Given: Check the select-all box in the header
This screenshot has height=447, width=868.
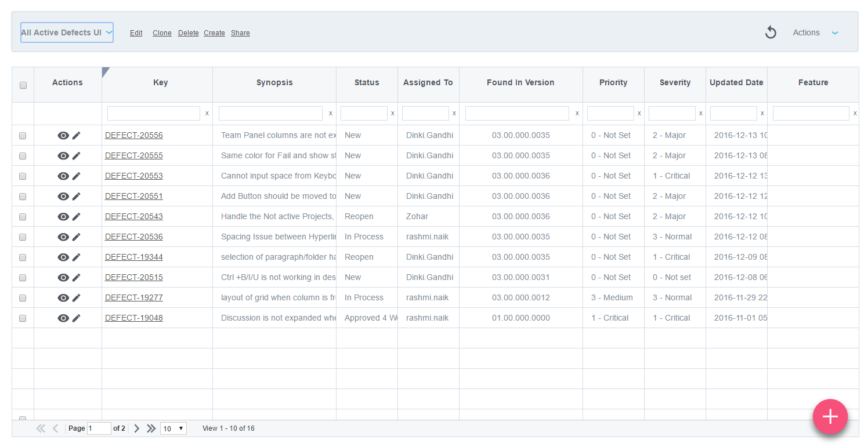Looking at the screenshot, I should (23, 85).
